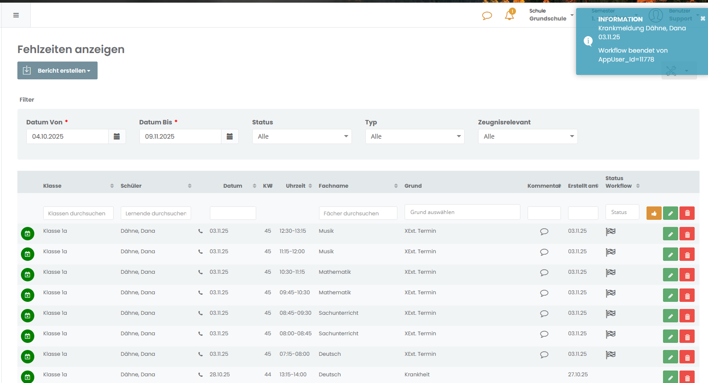Click workflow flag for Deutsch 07:15-08:00 row
Viewport: 708px width, 383px height.
[610, 354]
